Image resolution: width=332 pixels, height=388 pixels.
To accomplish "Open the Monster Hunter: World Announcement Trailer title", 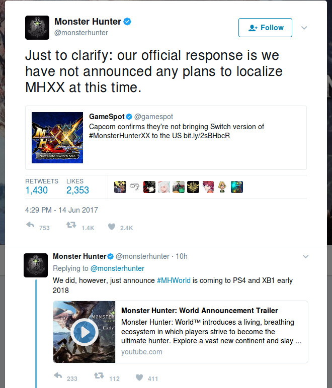I will click(200, 310).
